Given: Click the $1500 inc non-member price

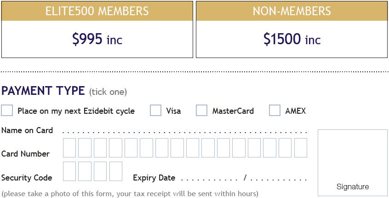Looking at the screenshot, I should (x=292, y=40).
